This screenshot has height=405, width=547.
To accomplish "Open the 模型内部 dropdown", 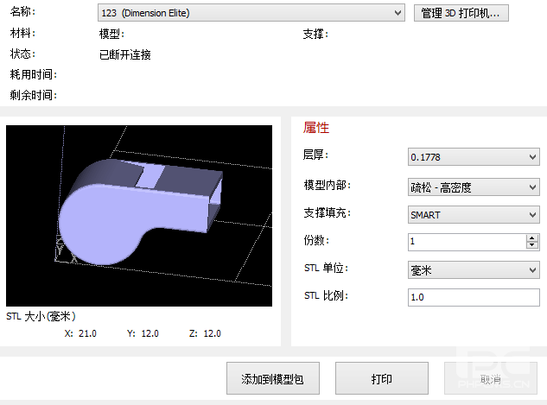I will click(x=473, y=187).
